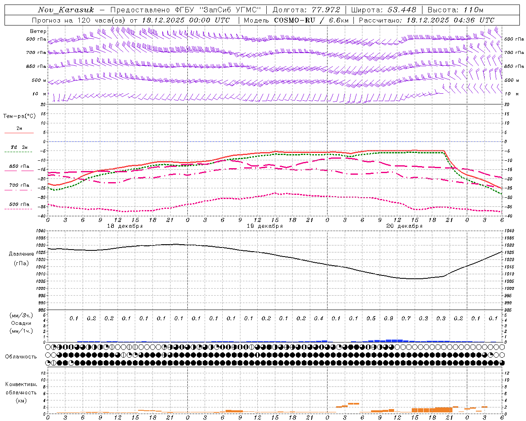This screenshot has height=421, width=526.
Task: Click the Долгота: 77.972 value
Action: [x=307, y=10]
